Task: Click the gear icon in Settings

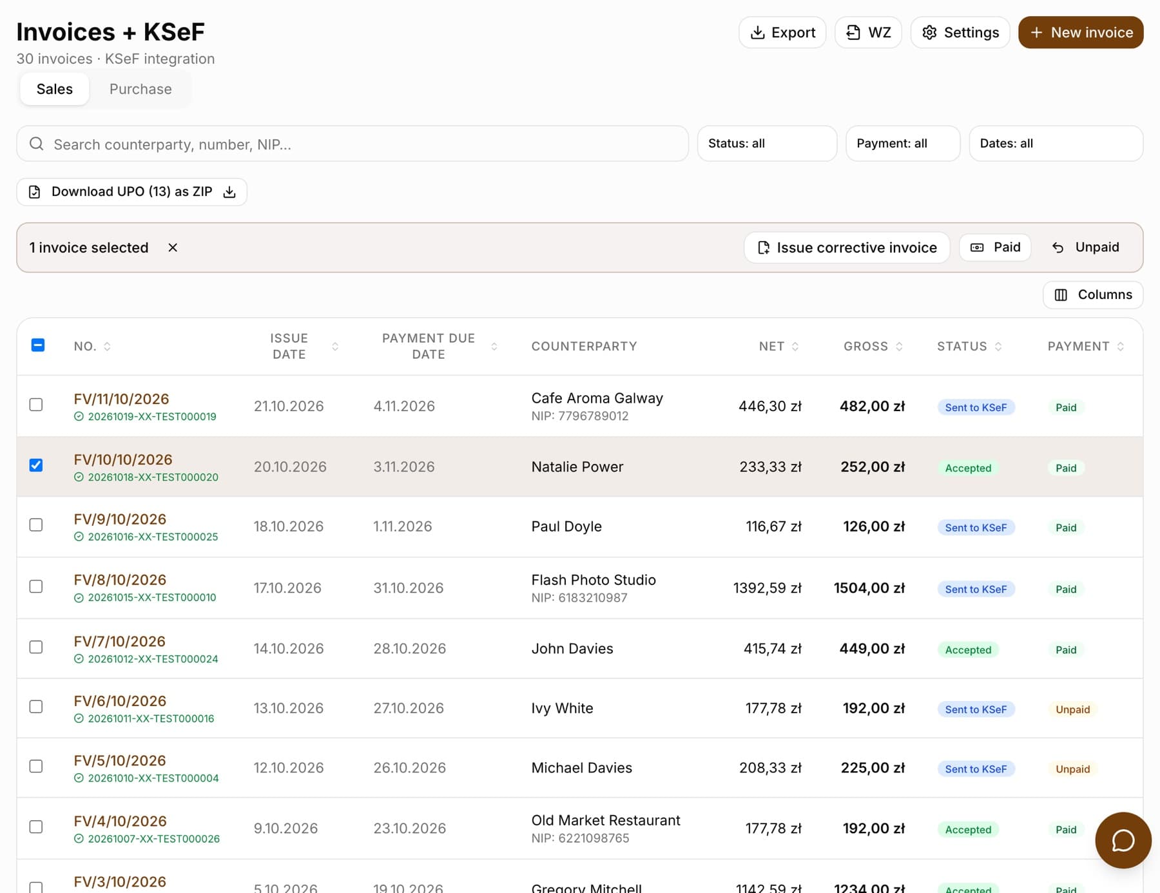Action: point(929,32)
